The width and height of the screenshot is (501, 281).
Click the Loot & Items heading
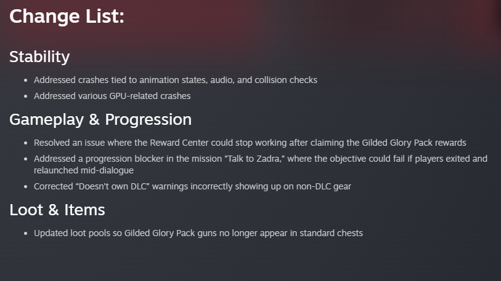pos(57,210)
